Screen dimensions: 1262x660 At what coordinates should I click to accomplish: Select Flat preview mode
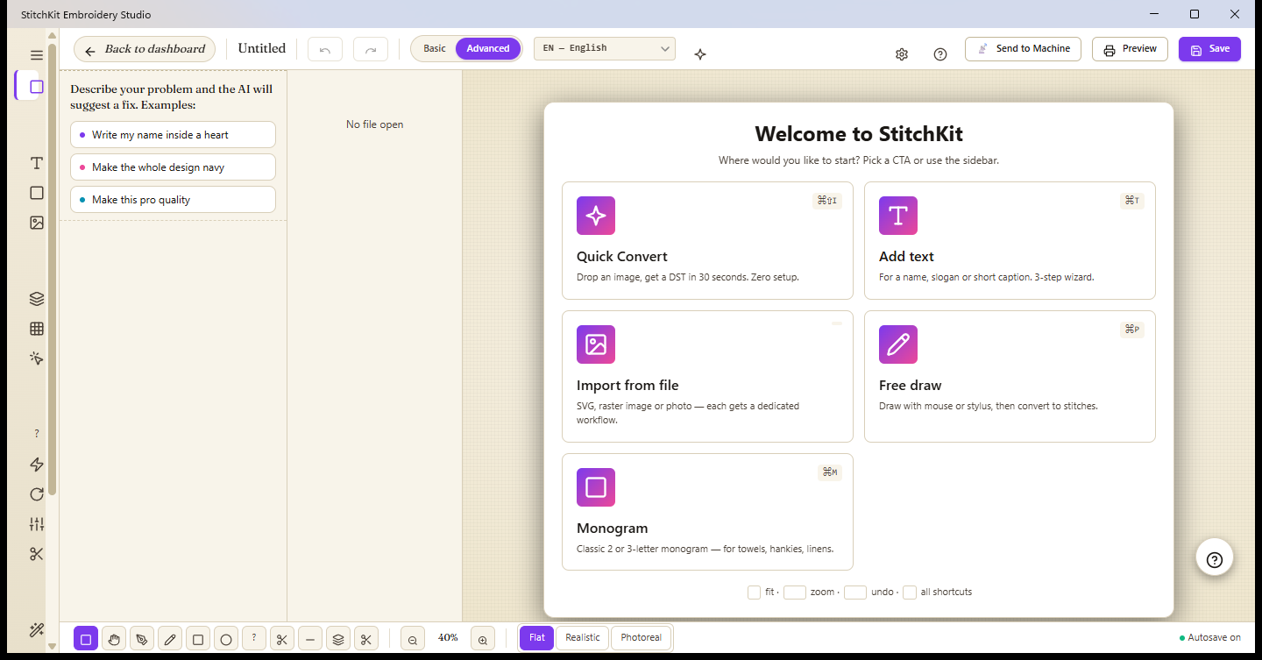point(537,637)
